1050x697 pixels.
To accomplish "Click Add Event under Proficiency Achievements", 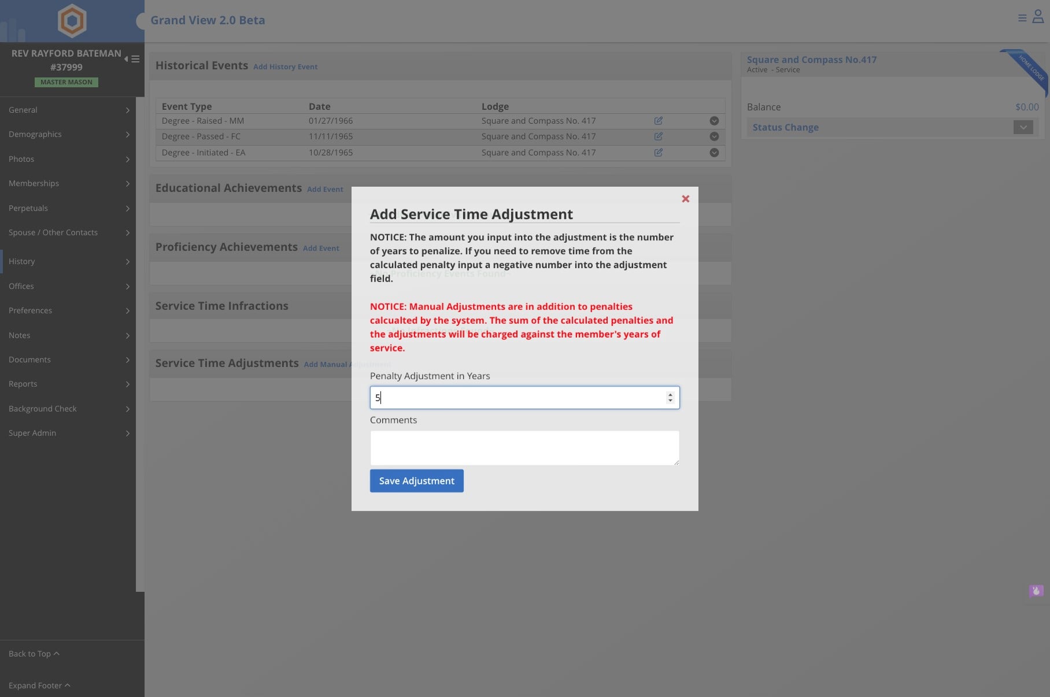I will pyautogui.click(x=321, y=249).
